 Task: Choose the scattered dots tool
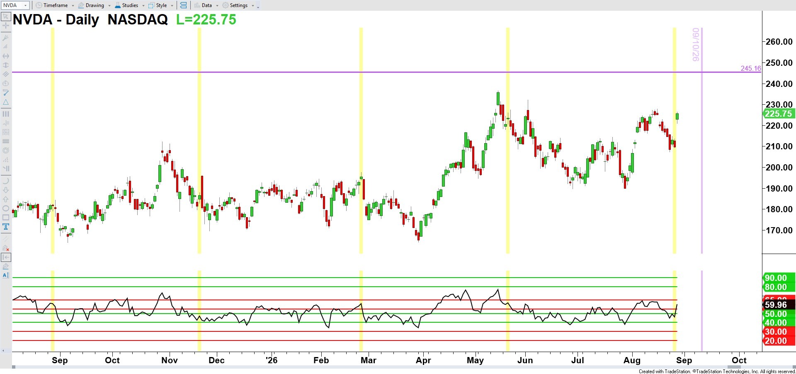tap(6, 159)
